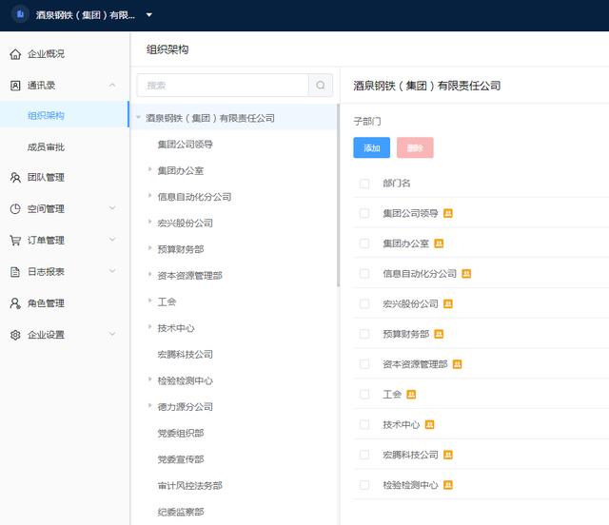Expand 信息自动化分公司 tree node arrow

(150, 197)
